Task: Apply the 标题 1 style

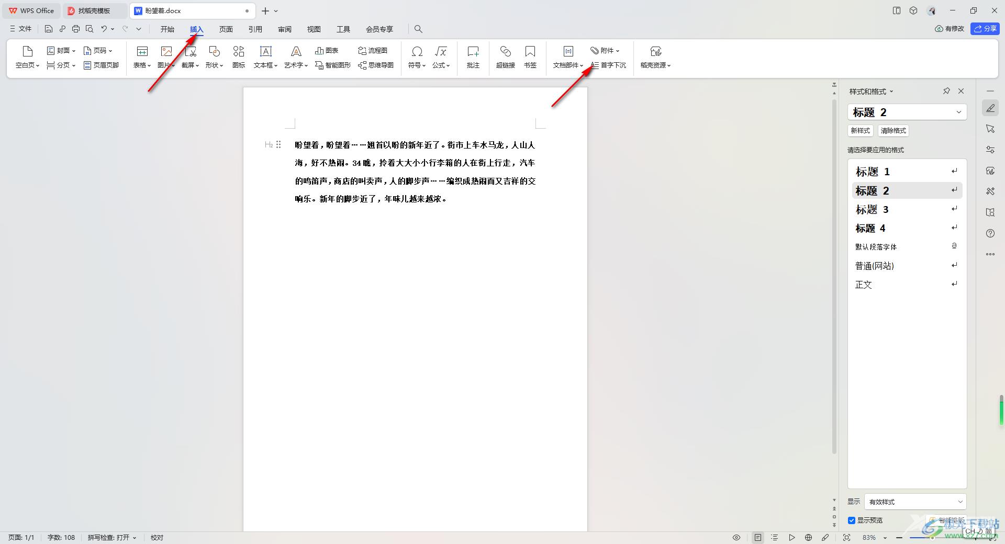Action: 907,172
